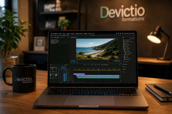Expand the second bin in the Project panel
Screen dimensions: 172x114
pyautogui.click(x=51, y=41)
